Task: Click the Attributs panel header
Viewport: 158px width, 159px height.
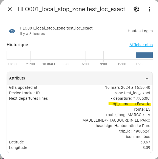Action: click(80, 78)
